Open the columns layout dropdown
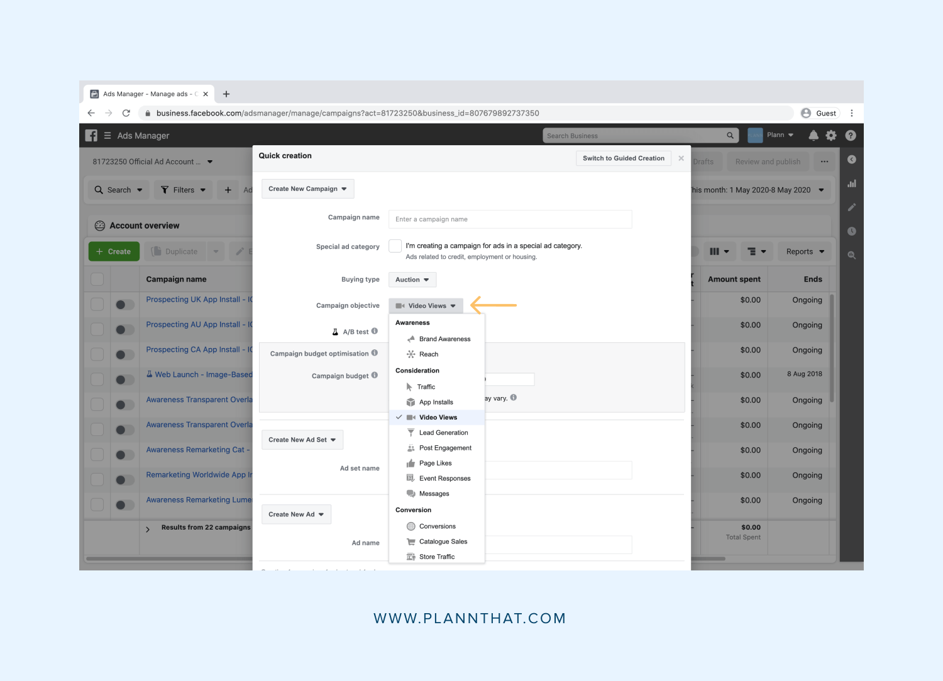 (719, 251)
